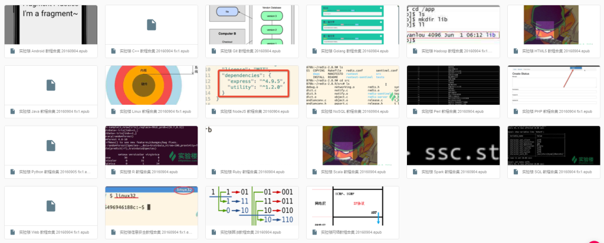Open the NoSQL redis terminal thumbnail
This screenshot has height=243, width=604.
click(x=353, y=85)
